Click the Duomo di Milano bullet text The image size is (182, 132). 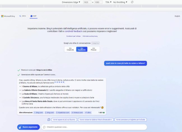pyautogui.click(x=45, y=86)
